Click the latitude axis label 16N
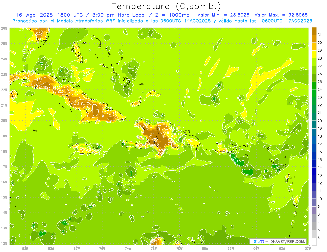Image resolution: width=327 pixels, height=252 pixels. point(4,182)
